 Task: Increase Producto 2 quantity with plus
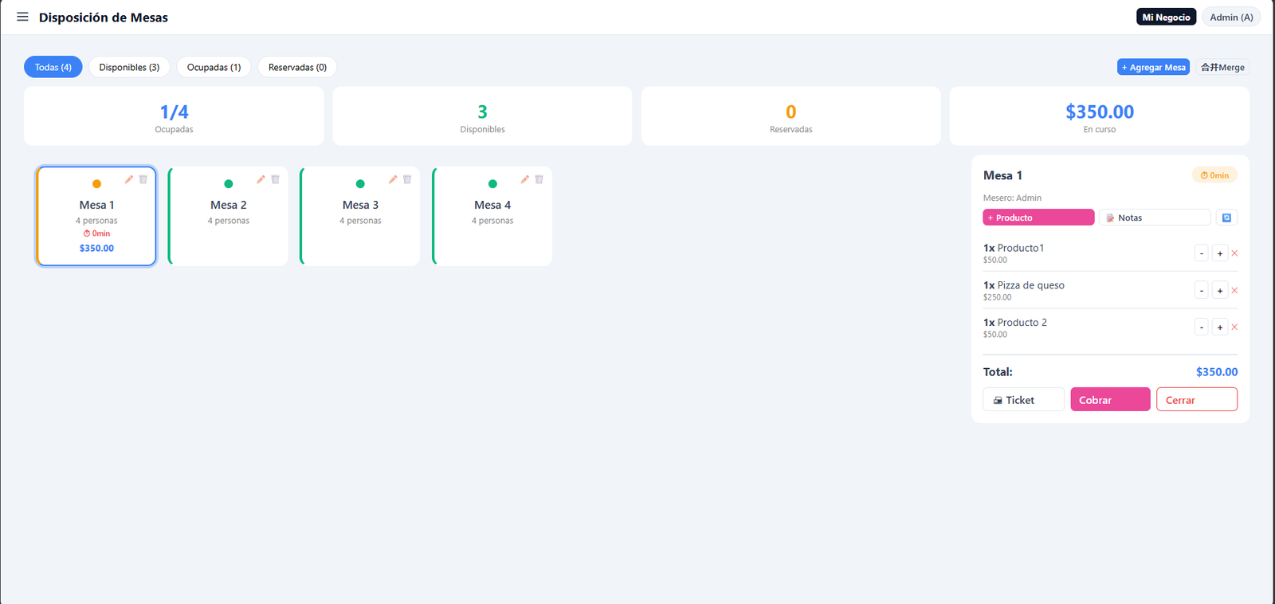[x=1220, y=327]
